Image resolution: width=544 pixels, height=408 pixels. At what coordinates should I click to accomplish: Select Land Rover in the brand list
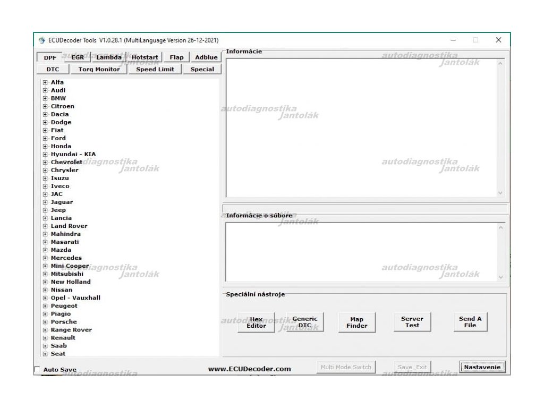click(x=69, y=226)
